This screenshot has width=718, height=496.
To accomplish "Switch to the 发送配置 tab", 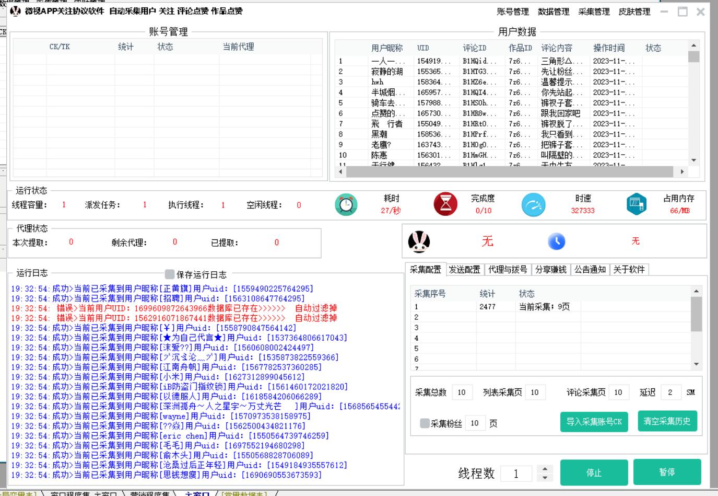I will pos(464,270).
